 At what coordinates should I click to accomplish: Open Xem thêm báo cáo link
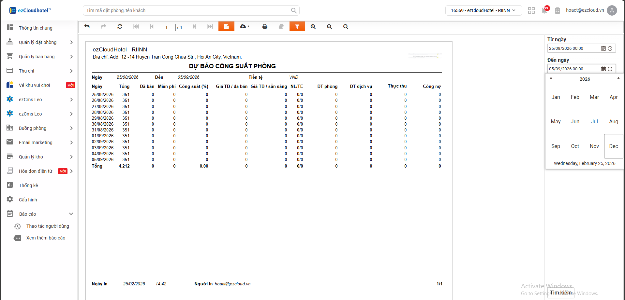click(x=46, y=238)
